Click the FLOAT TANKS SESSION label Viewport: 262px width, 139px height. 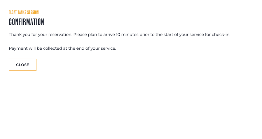click(x=24, y=12)
